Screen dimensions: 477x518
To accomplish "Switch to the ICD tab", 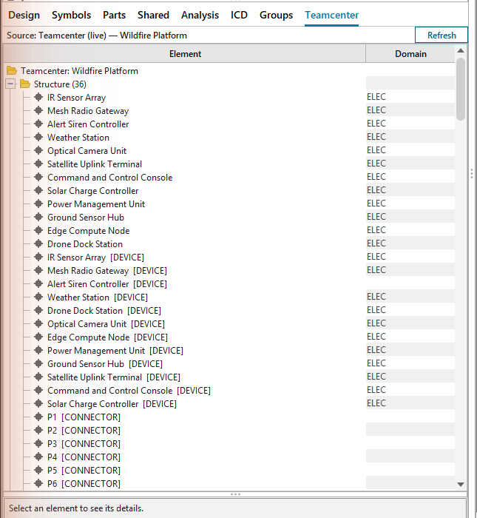I will 239,16.
